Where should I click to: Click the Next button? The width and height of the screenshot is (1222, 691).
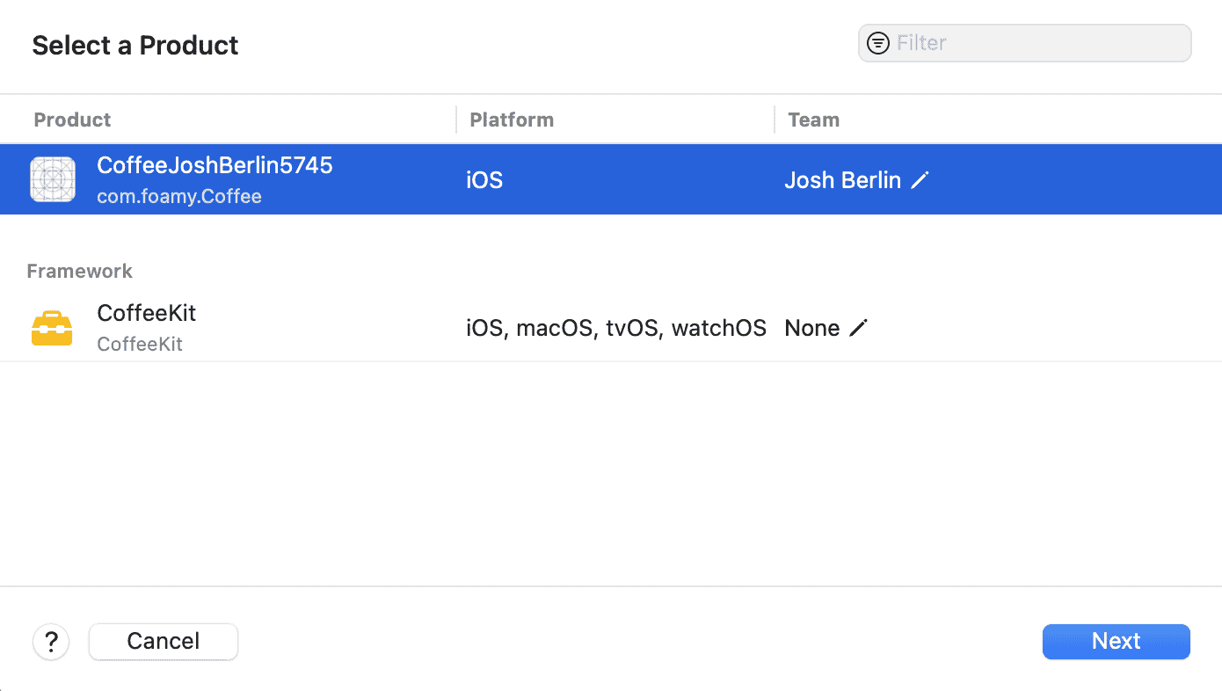click(x=1116, y=641)
